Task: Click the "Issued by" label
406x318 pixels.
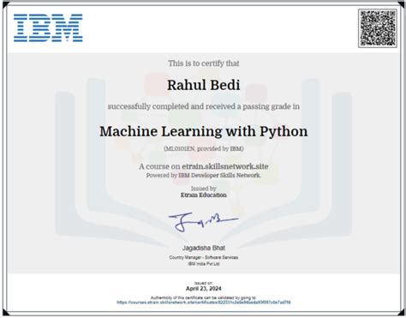Action: click(x=203, y=189)
